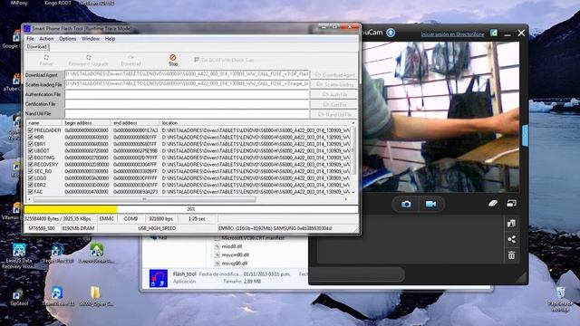
Task: Click the Download Agent browse button
Action: (x=334, y=75)
